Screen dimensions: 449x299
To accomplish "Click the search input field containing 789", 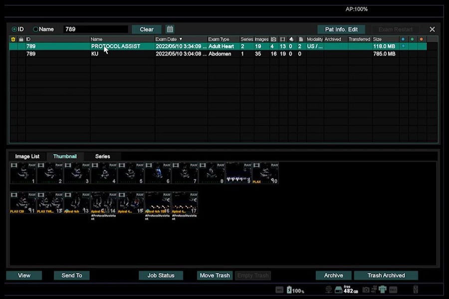I will tap(96, 29).
